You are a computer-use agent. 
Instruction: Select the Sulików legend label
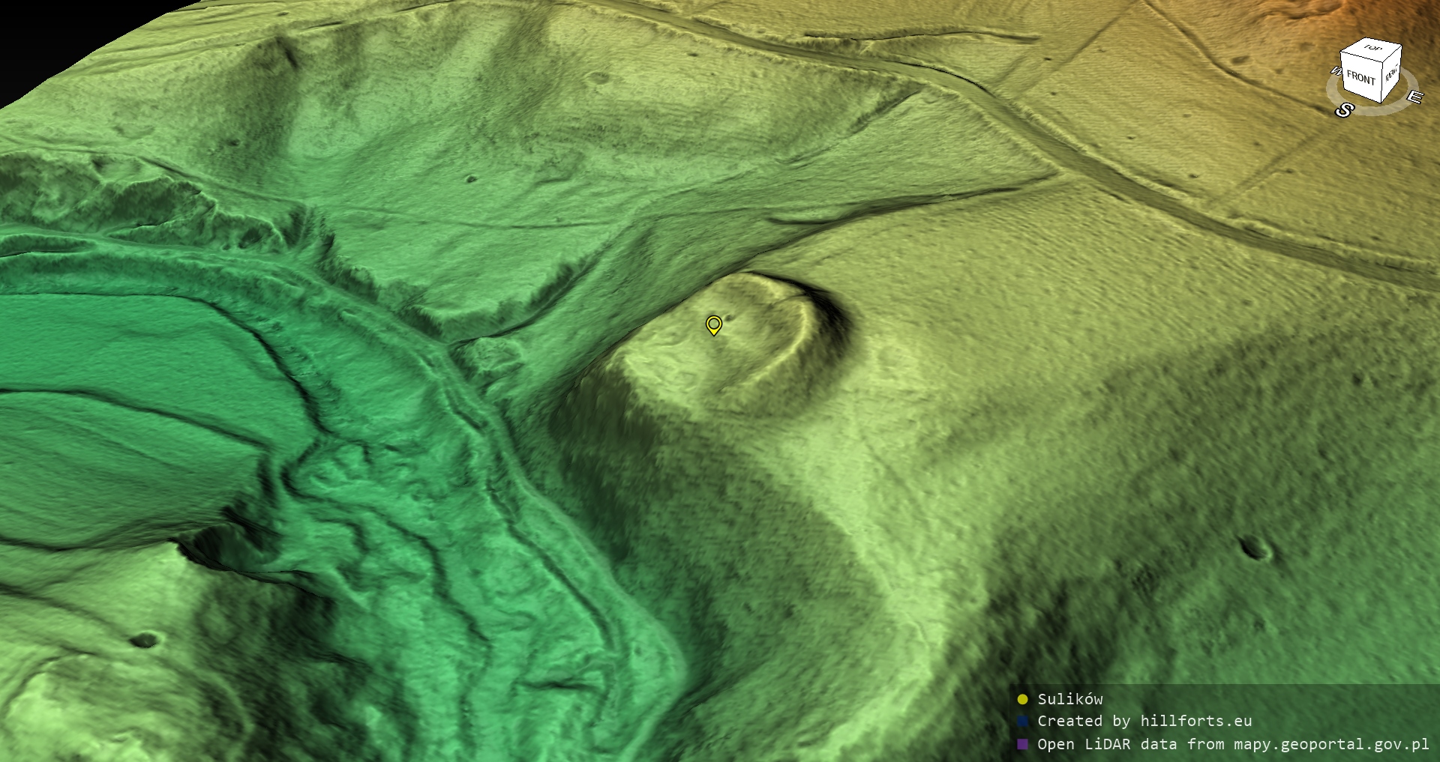1069,699
